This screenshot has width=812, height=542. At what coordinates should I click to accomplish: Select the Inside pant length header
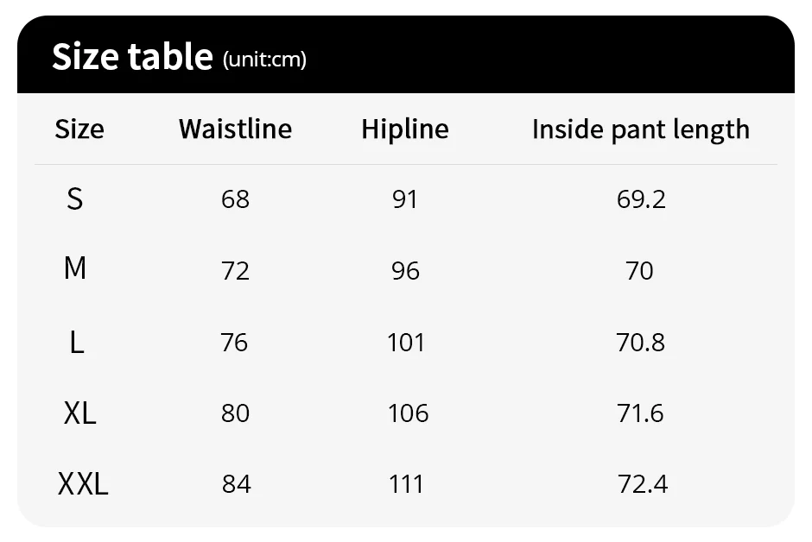[x=640, y=129]
